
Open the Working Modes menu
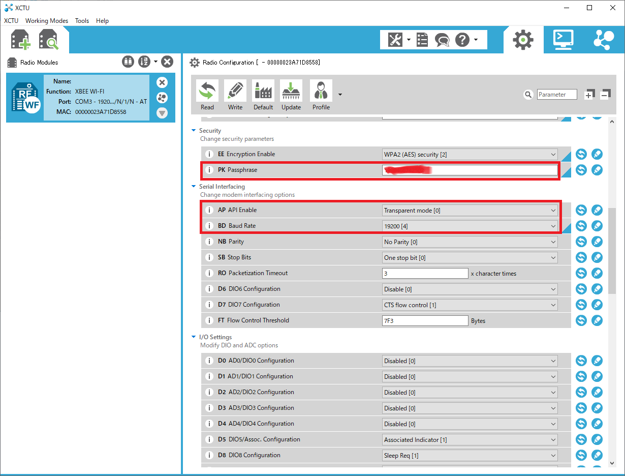tap(47, 21)
